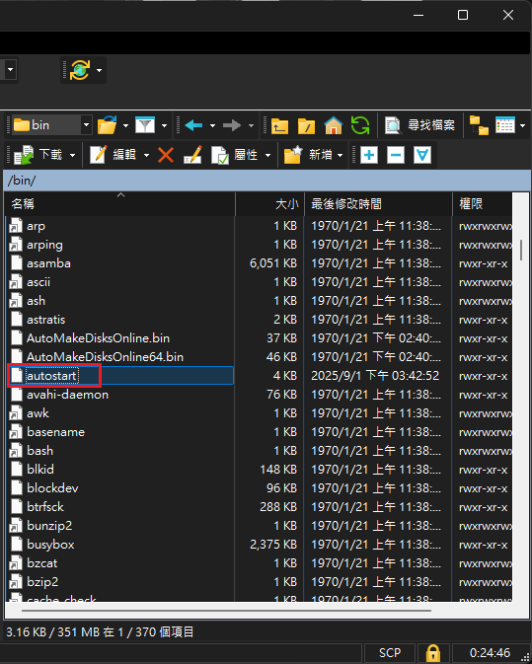
Task: Expand the open directory dropdown arrow
Action: (125, 125)
